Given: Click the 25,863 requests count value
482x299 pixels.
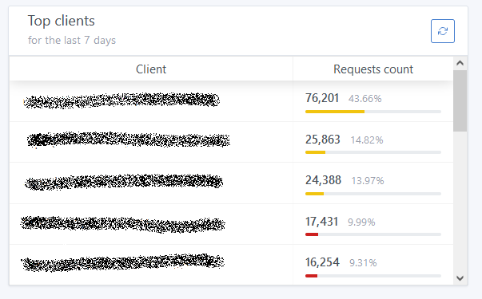Looking at the screenshot, I should coord(323,140).
